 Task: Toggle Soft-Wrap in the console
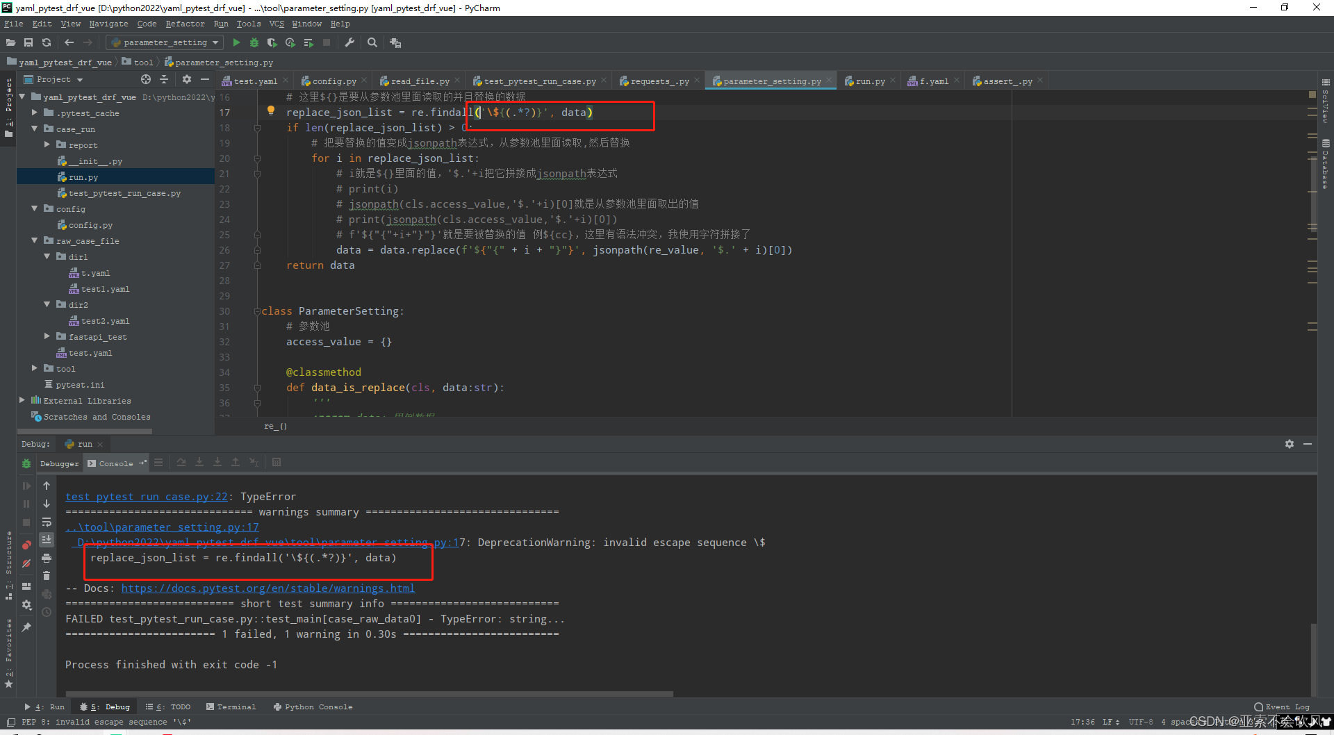point(47,522)
